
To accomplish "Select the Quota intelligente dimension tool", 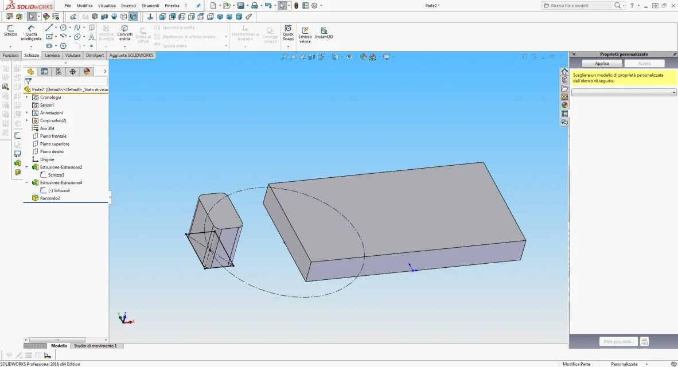I will click(31, 33).
